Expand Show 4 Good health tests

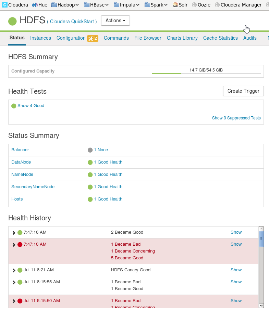[x=31, y=106]
